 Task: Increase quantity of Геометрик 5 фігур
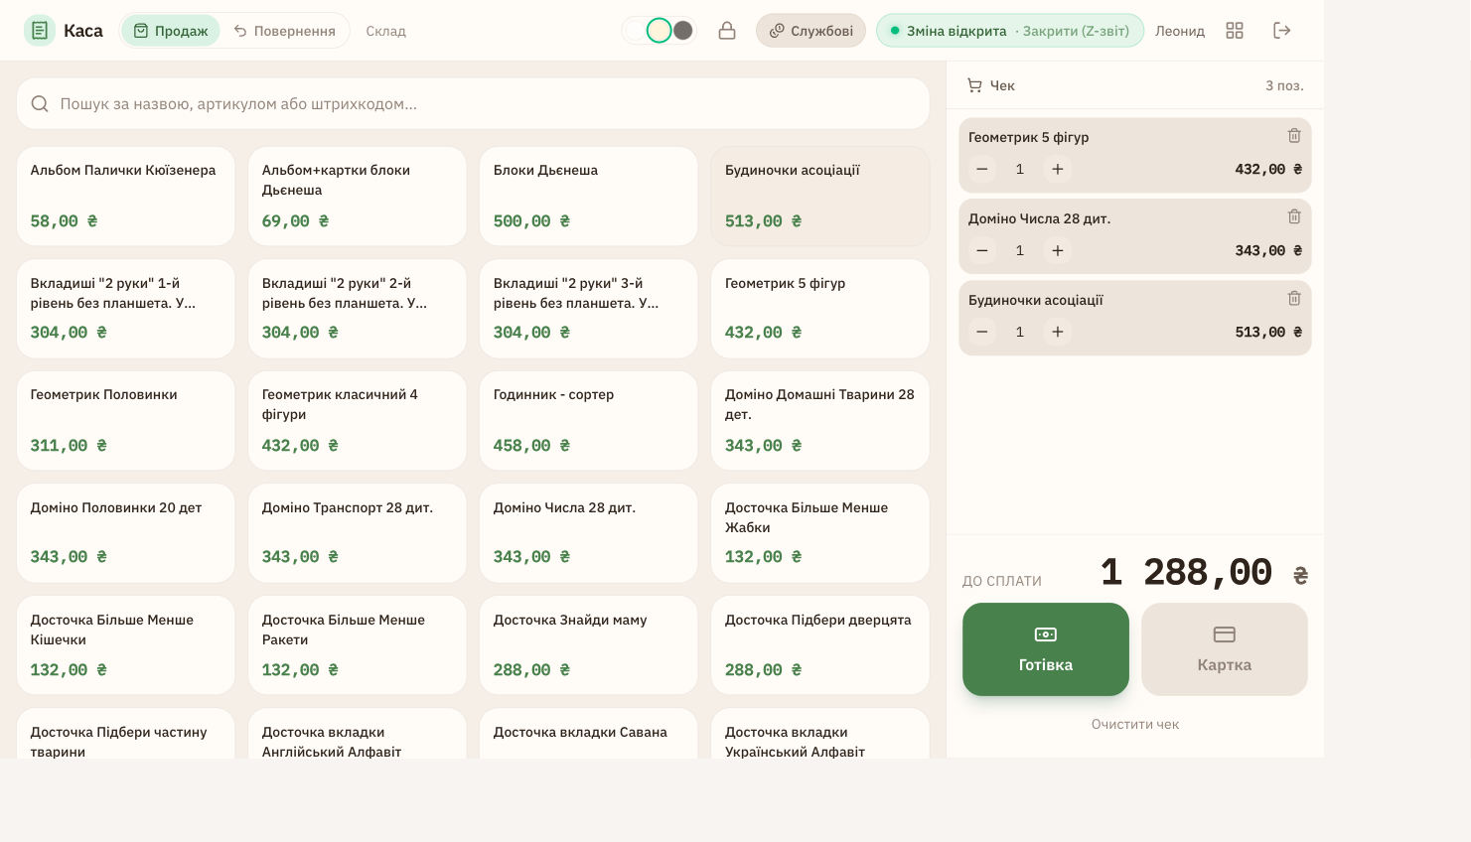tap(1058, 170)
